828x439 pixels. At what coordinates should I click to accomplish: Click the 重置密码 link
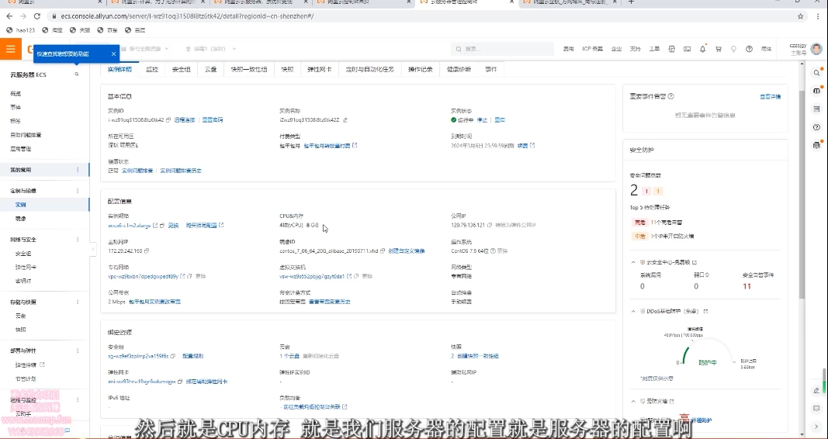213,120
